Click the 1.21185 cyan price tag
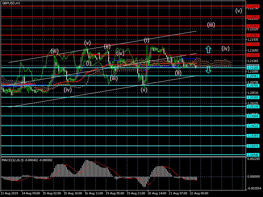Screen dimensions: 263x197 point(253,68)
